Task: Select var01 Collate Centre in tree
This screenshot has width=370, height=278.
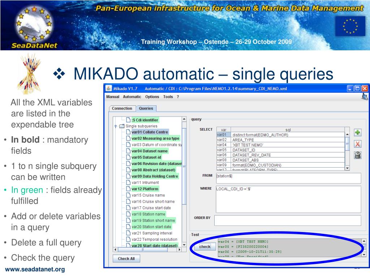Action: tap(150, 132)
